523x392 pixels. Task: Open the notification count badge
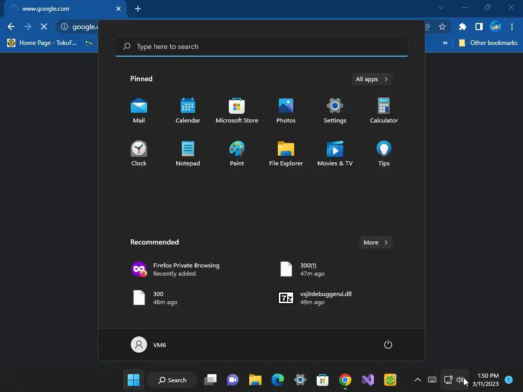(509, 380)
